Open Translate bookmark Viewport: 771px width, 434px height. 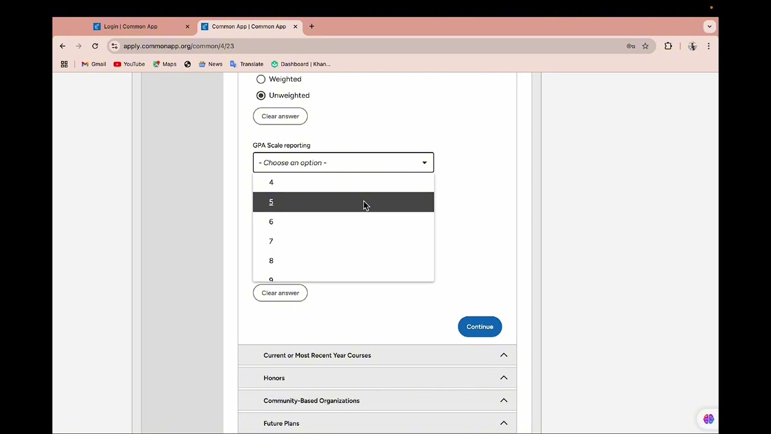tap(246, 64)
